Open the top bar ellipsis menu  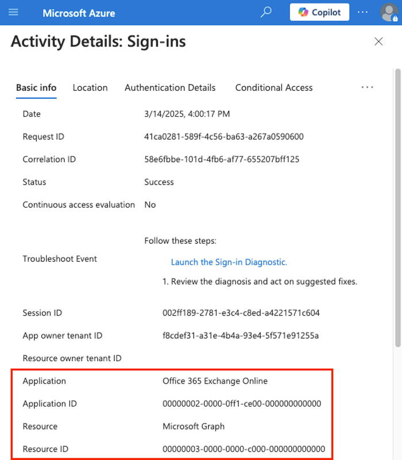tap(362, 12)
